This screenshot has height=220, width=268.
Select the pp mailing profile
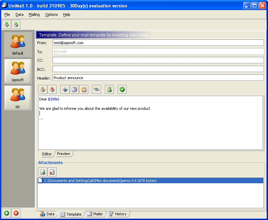click(x=18, y=98)
